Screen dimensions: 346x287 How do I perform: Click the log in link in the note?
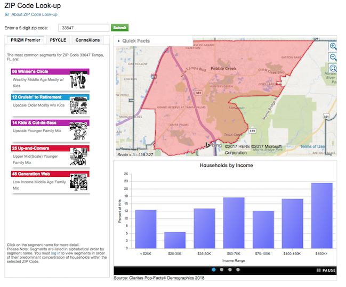[x=55, y=253]
